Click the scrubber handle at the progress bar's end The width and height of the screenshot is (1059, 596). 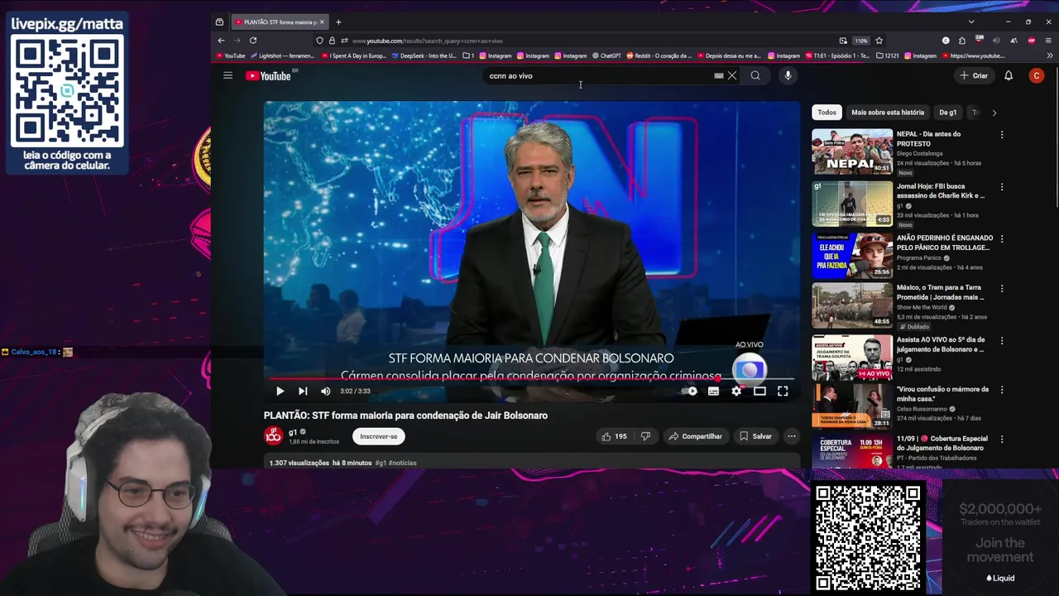(x=718, y=378)
